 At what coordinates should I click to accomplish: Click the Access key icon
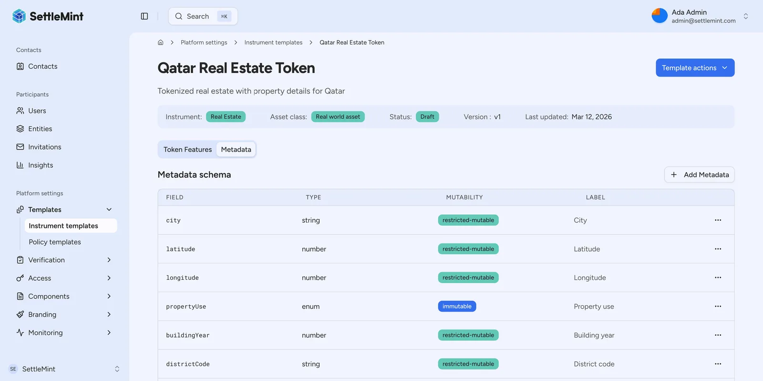[x=20, y=278]
